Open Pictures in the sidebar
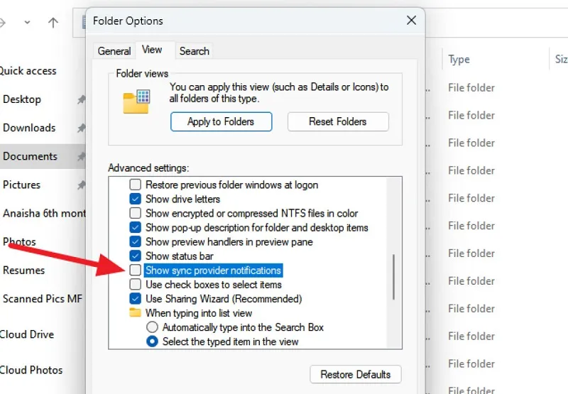 [x=21, y=185]
